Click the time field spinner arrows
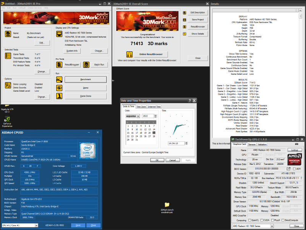306x230 pixels. (186, 143)
